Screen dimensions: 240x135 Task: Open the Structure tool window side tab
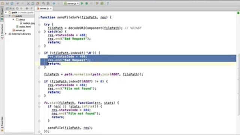2,31
